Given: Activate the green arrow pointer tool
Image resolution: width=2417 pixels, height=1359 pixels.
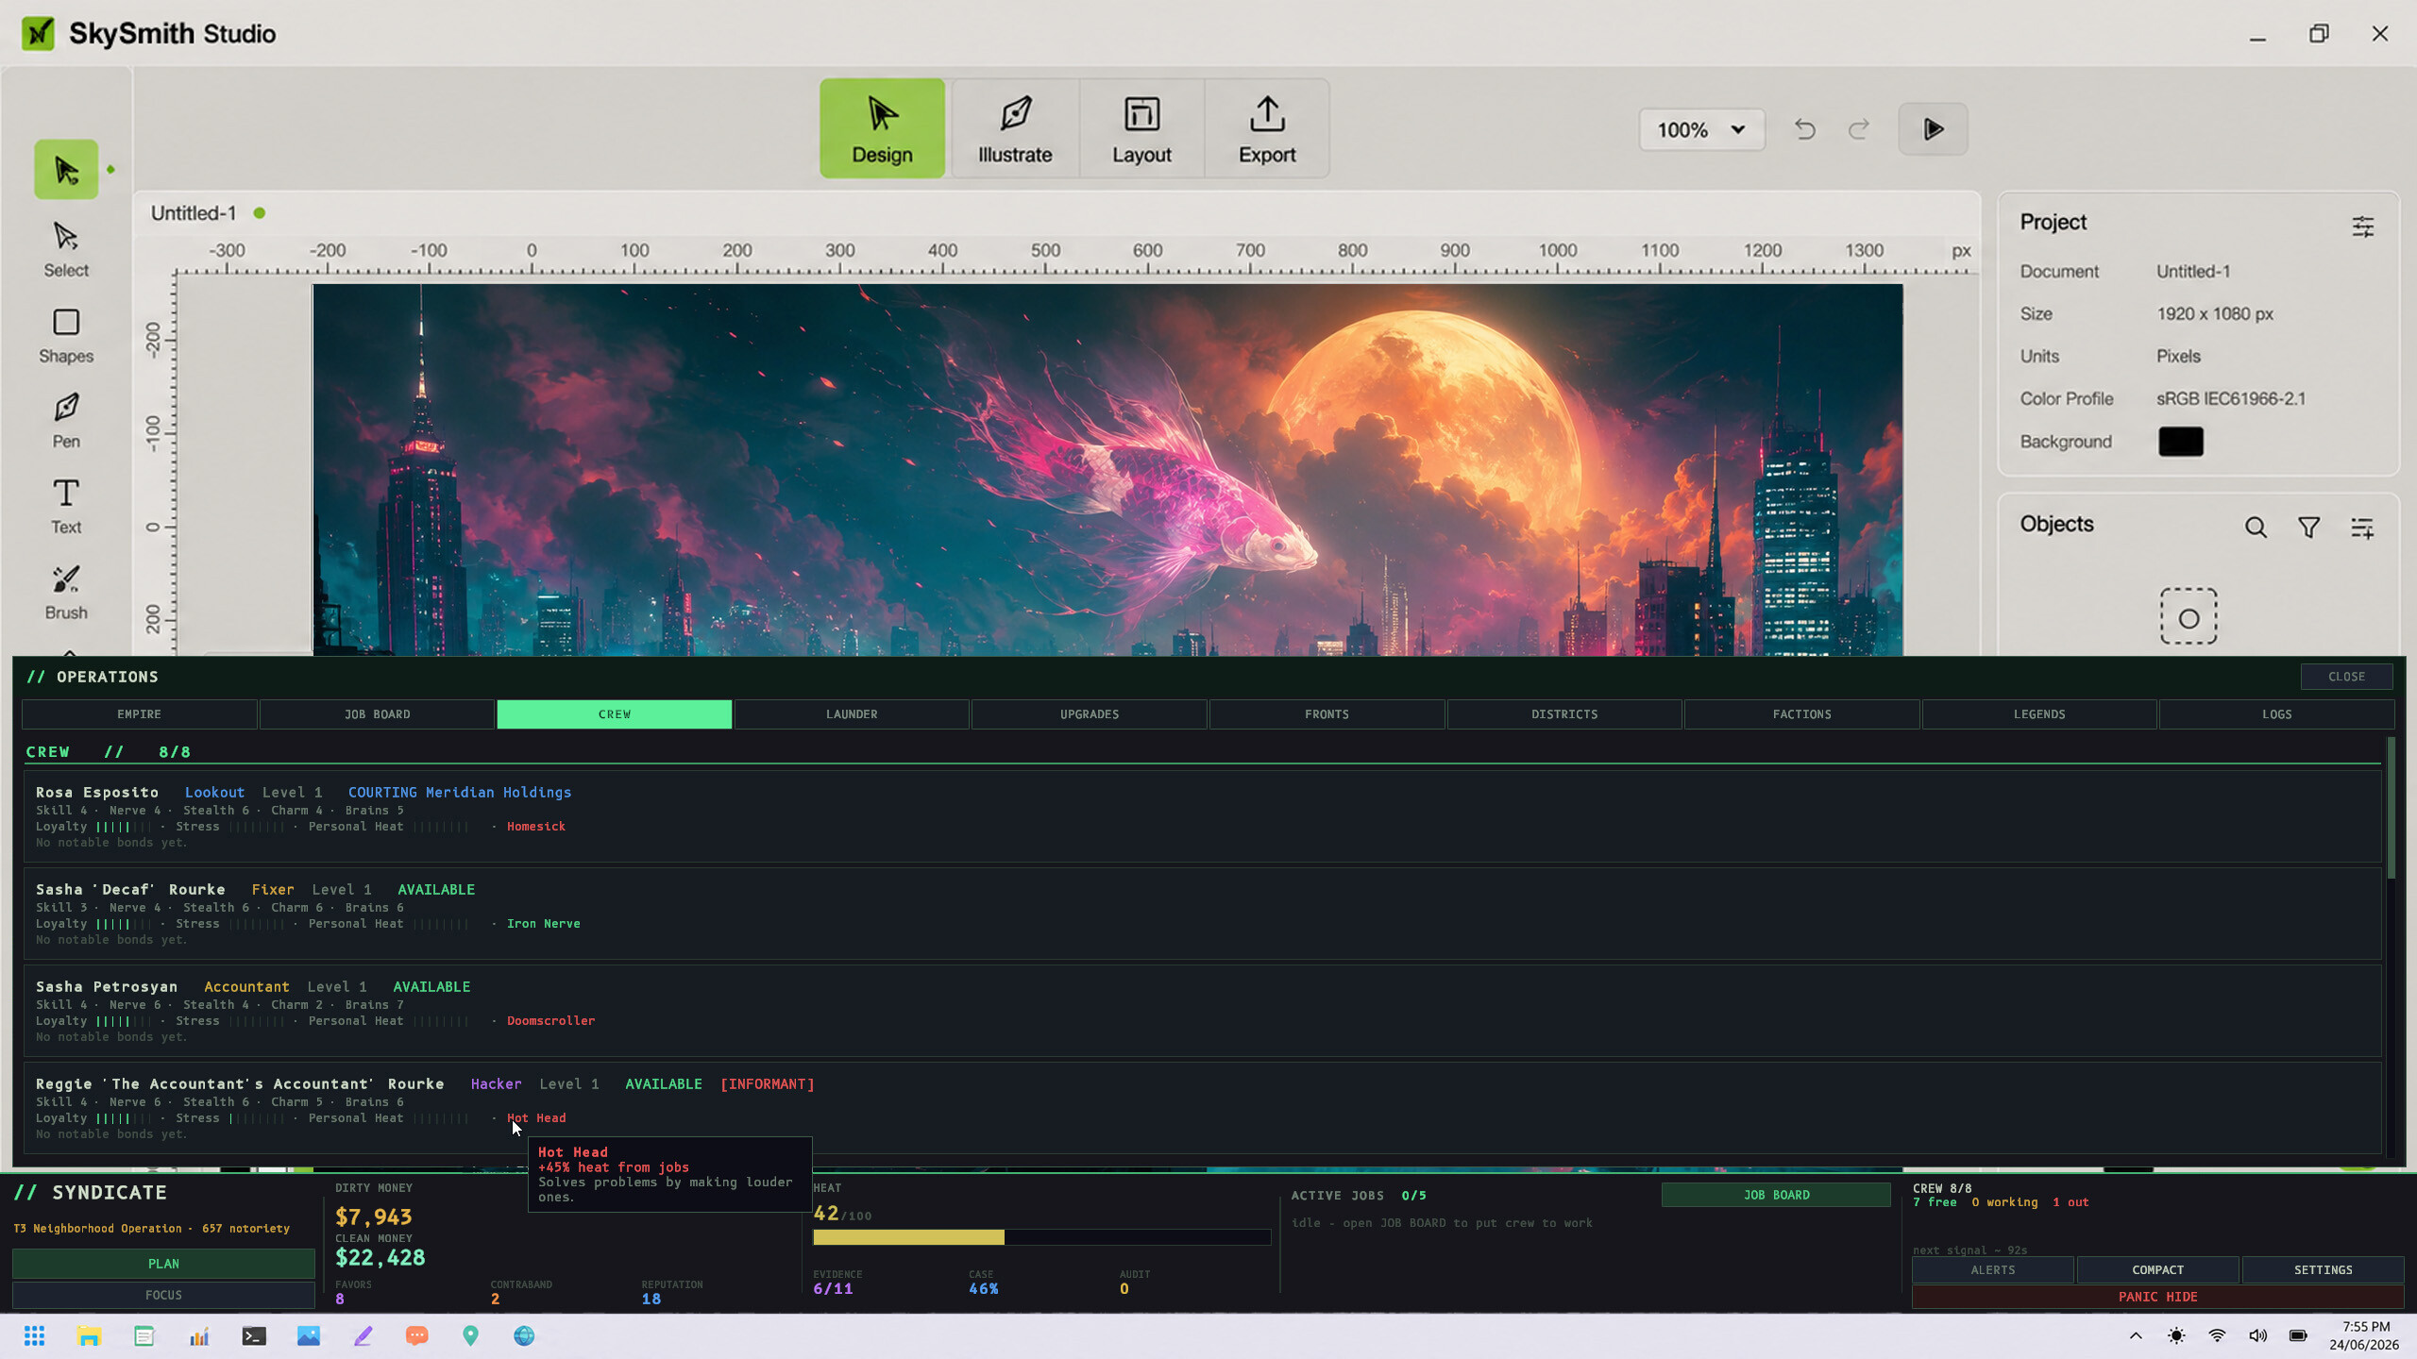Looking at the screenshot, I should pos(66,170).
